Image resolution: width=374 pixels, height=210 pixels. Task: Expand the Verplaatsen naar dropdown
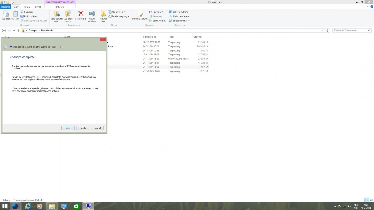56,21
